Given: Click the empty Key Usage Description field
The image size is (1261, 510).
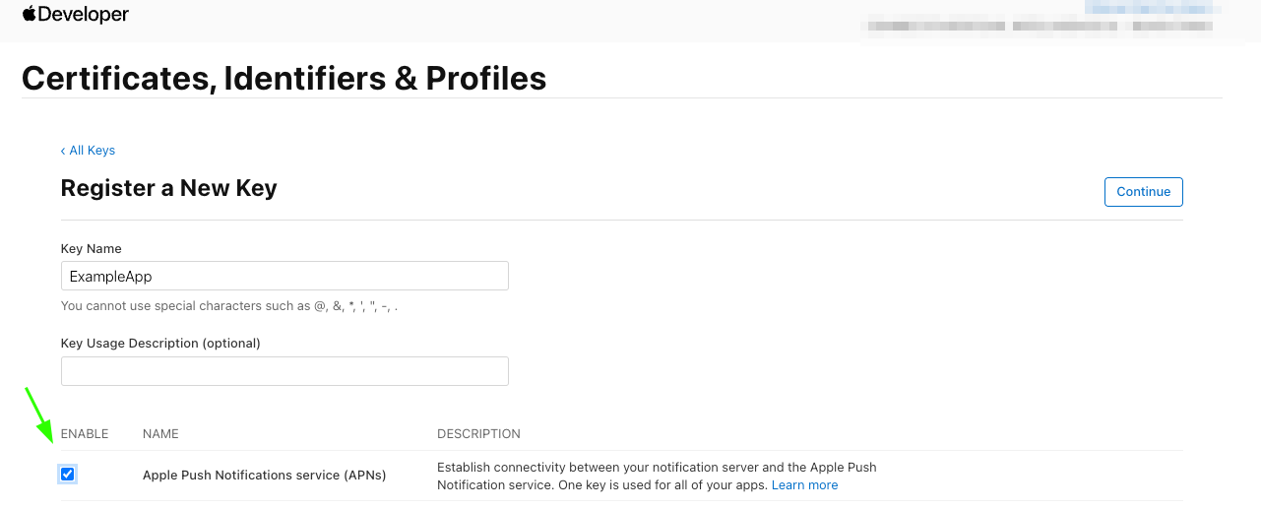Looking at the screenshot, I should pos(284,371).
